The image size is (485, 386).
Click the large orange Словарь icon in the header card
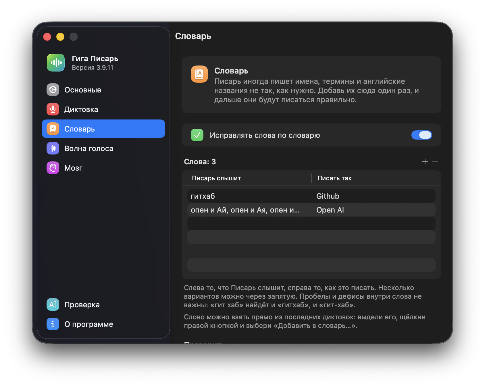click(x=199, y=74)
